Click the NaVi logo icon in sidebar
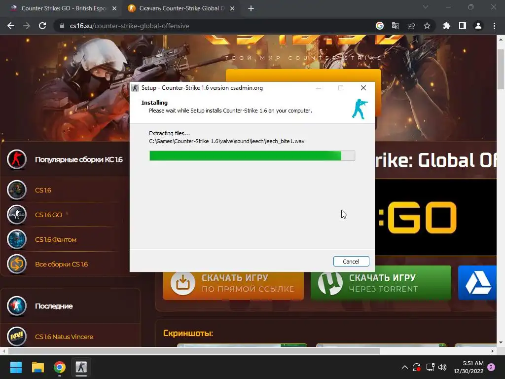 tap(17, 337)
